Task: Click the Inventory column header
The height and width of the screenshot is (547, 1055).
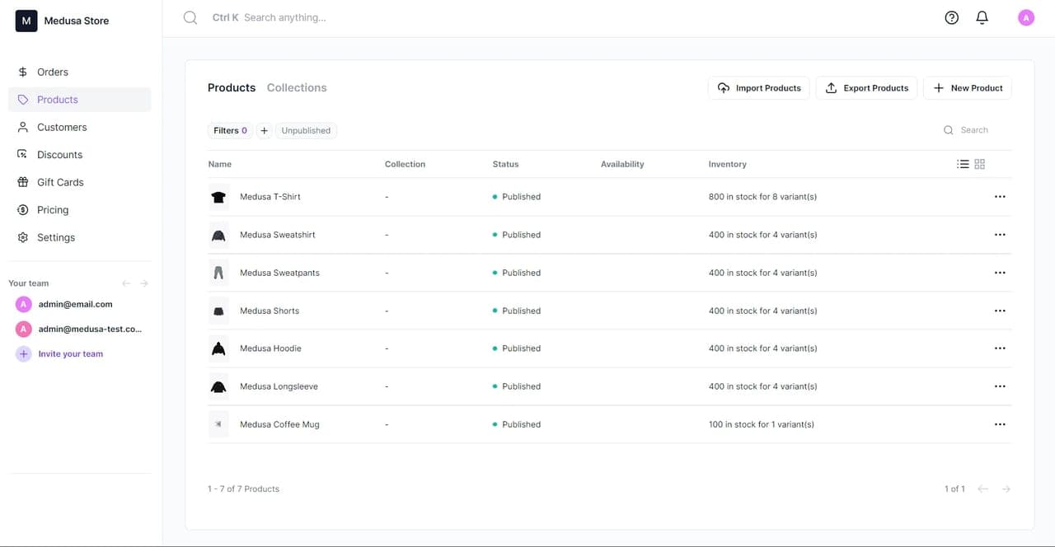Action: 728,164
